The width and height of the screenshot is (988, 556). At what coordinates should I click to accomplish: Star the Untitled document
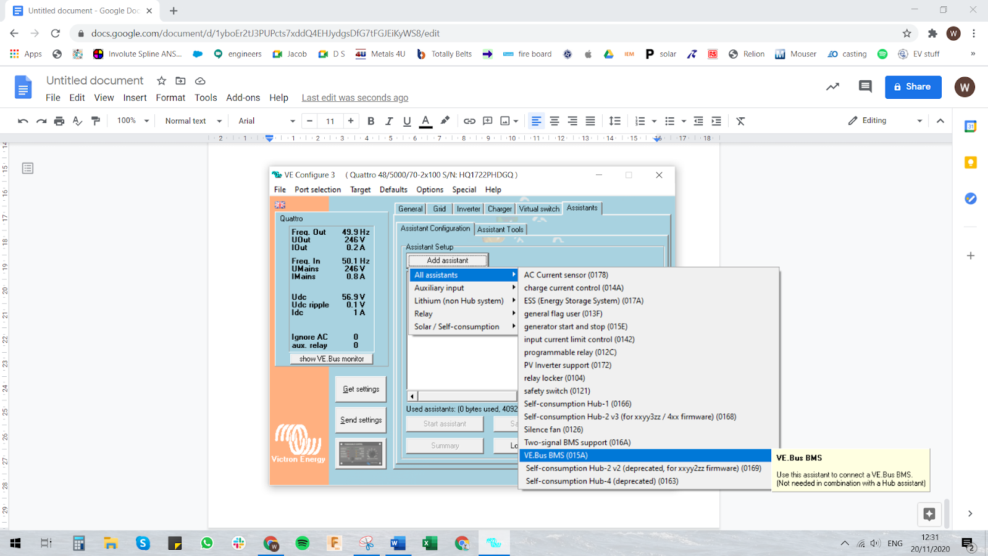(x=161, y=81)
